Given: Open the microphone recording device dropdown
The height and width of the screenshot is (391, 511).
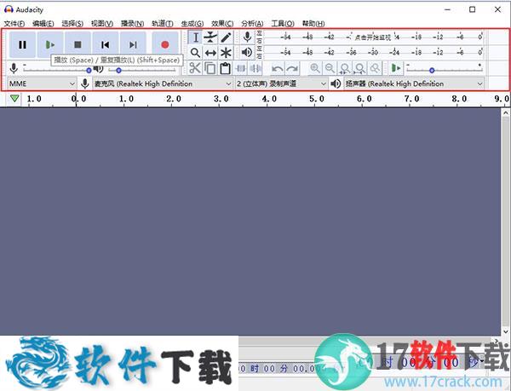Looking at the screenshot, I should click(x=163, y=83).
